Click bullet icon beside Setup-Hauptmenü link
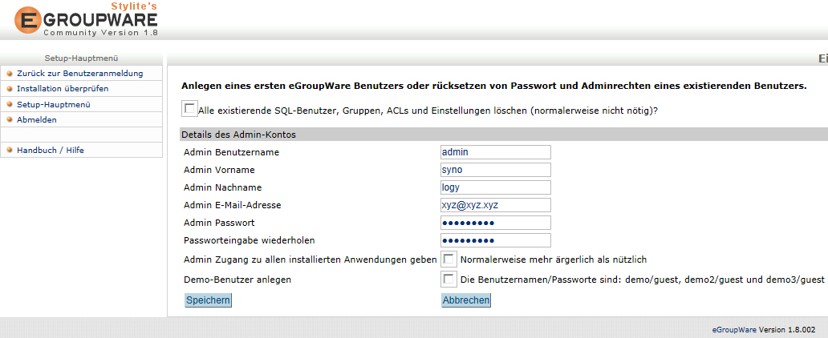This screenshot has width=828, height=338. pos(10,104)
